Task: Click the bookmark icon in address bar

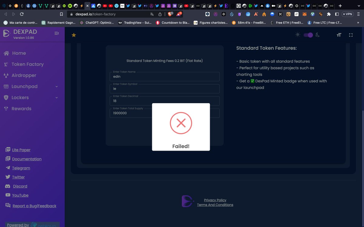Action: [61, 14]
